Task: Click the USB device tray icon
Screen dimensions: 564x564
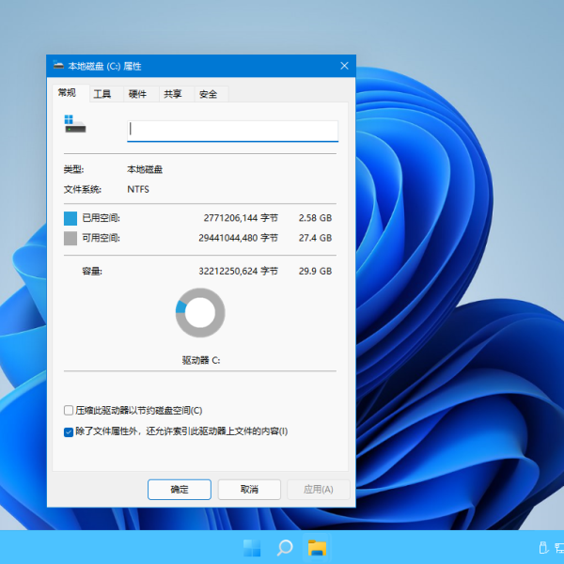Action: [x=543, y=547]
